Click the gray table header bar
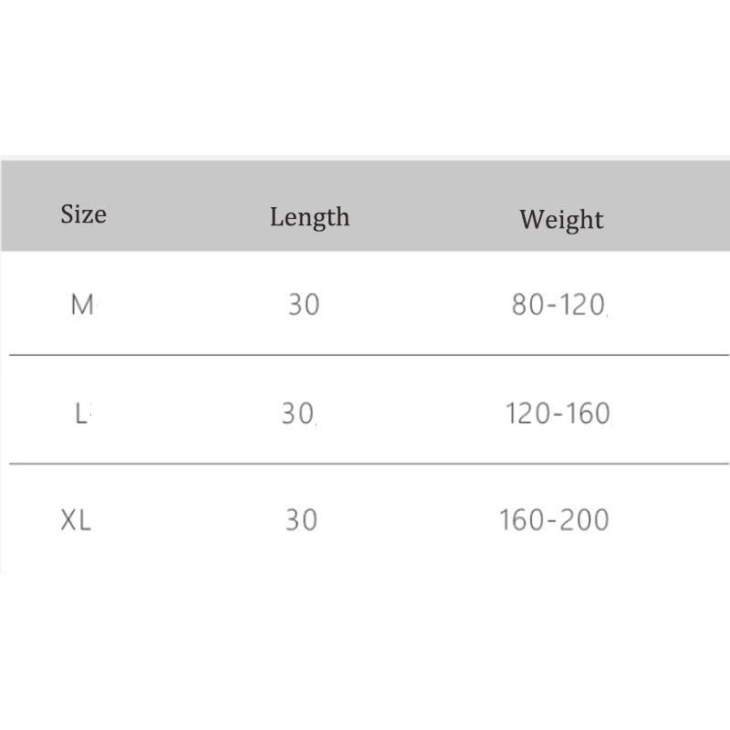730x730 pixels. point(365,206)
